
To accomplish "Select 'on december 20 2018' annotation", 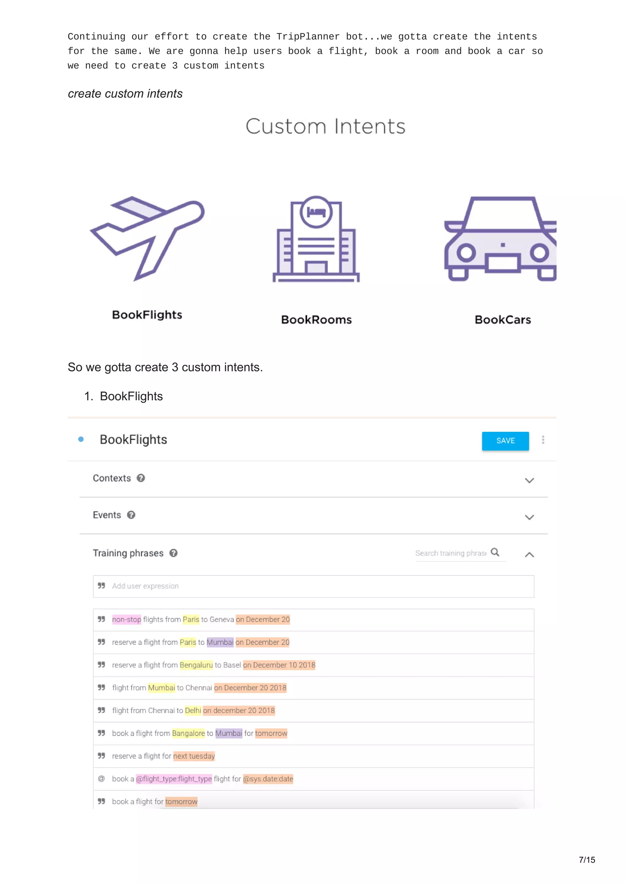I will pos(239,710).
